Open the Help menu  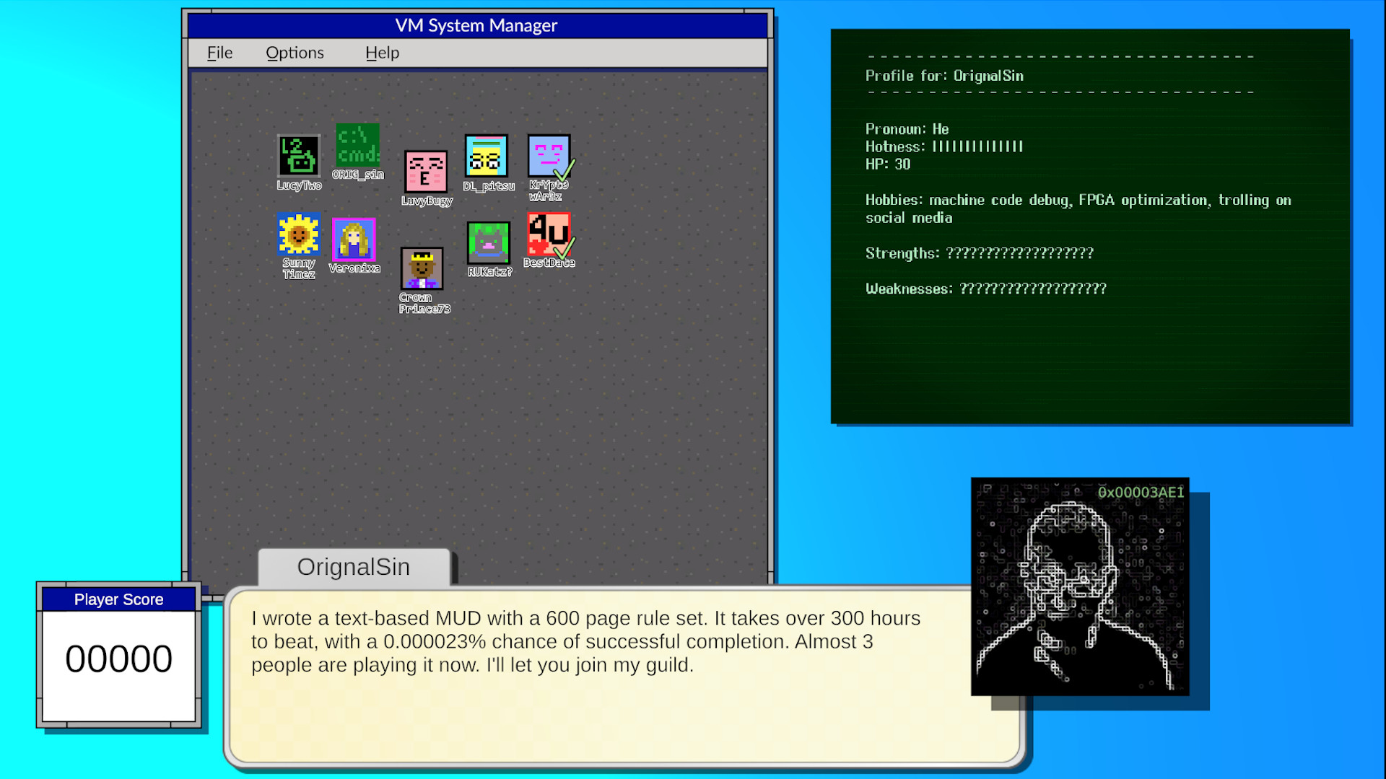pos(382,52)
